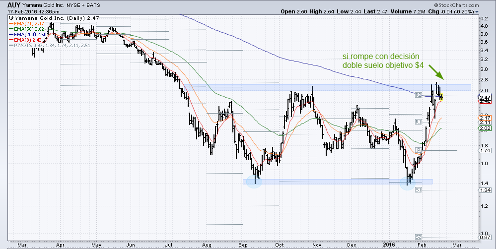Click the Jul label on date axis
496x249 pixels.
(169, 245)
